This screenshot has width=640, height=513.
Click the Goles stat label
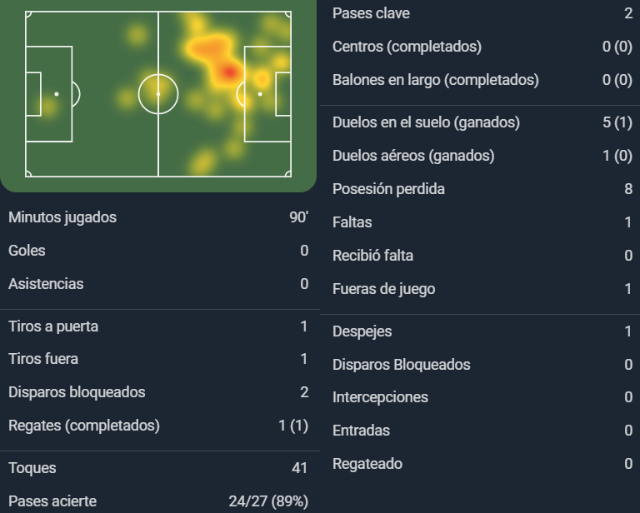tap(27, 251)
